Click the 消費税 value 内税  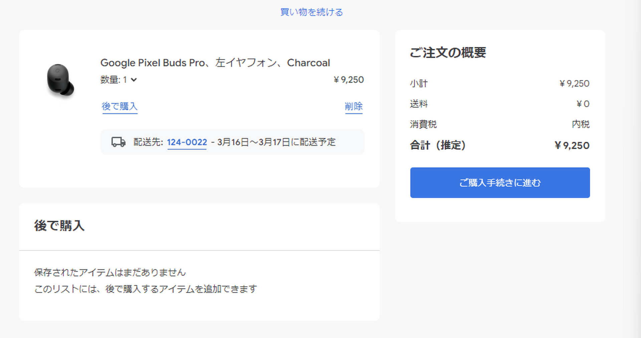(x=581, y=124)
